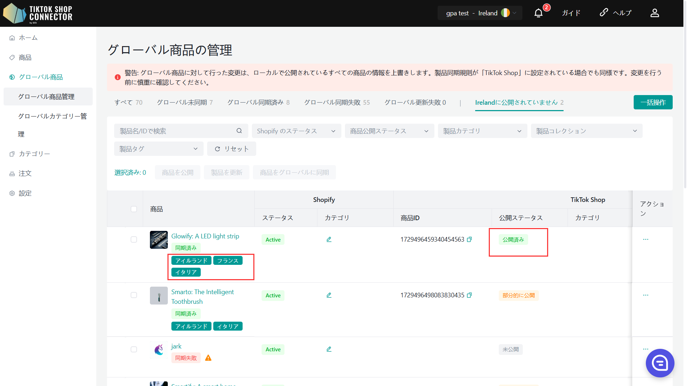Screen dimensions: 687x386
Task: Click the warning triangle beside 同期失敗
Action: click(x=208, y=358)
